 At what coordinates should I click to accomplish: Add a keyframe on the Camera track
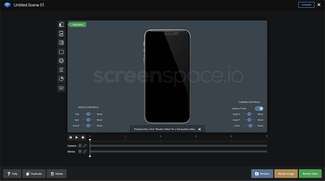80,146
